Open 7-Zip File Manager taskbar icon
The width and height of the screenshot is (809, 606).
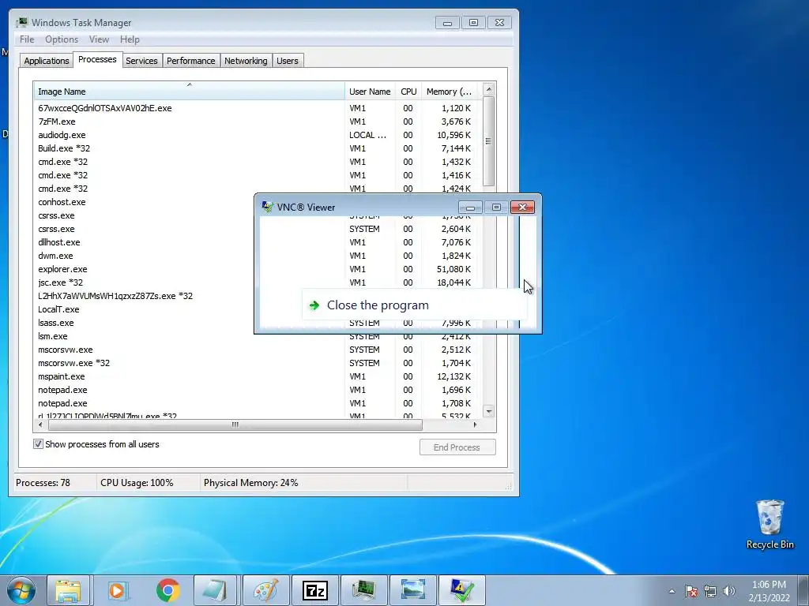click(x=314, y=590)
